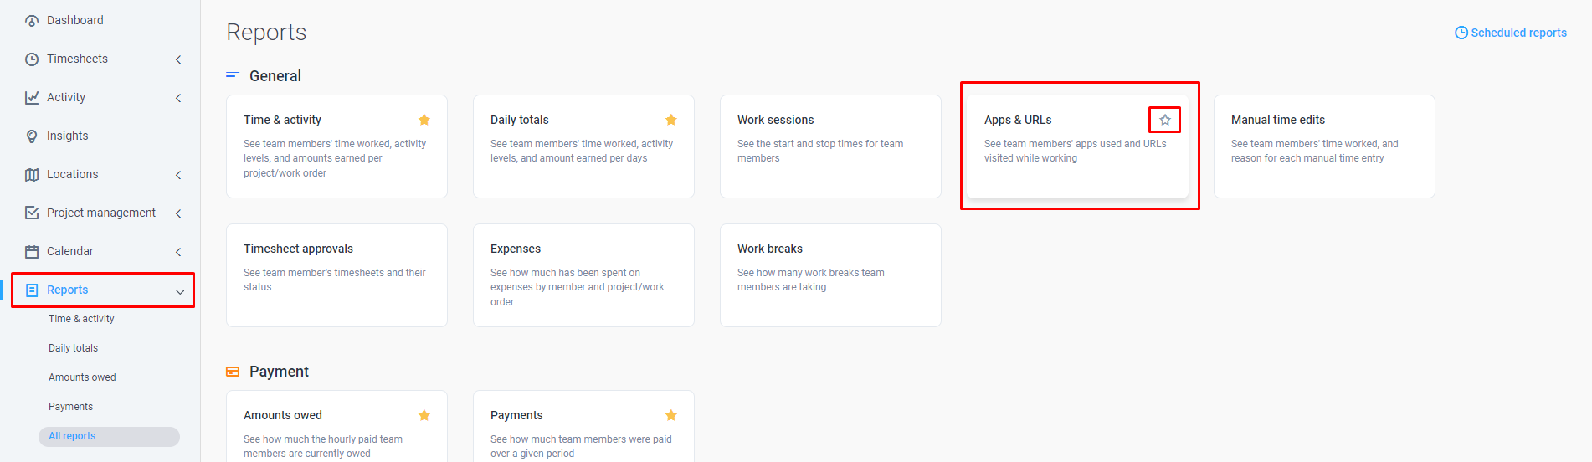Unfavorite the Daily totals report star
This screenshot has width=1592, height=462.
tap(671, 120)
